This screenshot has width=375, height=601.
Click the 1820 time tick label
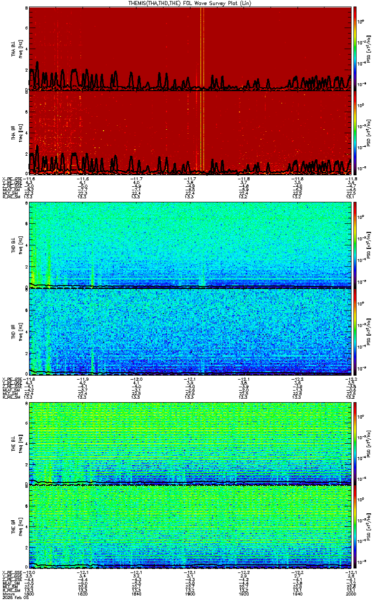82,594
